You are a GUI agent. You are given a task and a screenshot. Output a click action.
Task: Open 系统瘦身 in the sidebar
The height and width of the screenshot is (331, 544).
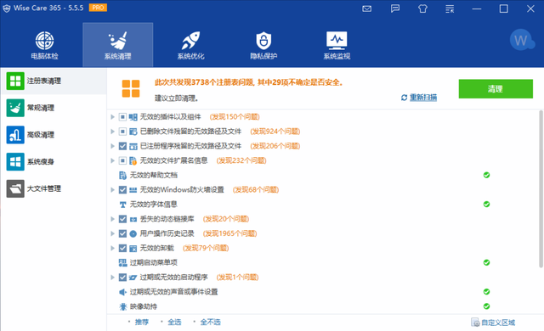54,162
